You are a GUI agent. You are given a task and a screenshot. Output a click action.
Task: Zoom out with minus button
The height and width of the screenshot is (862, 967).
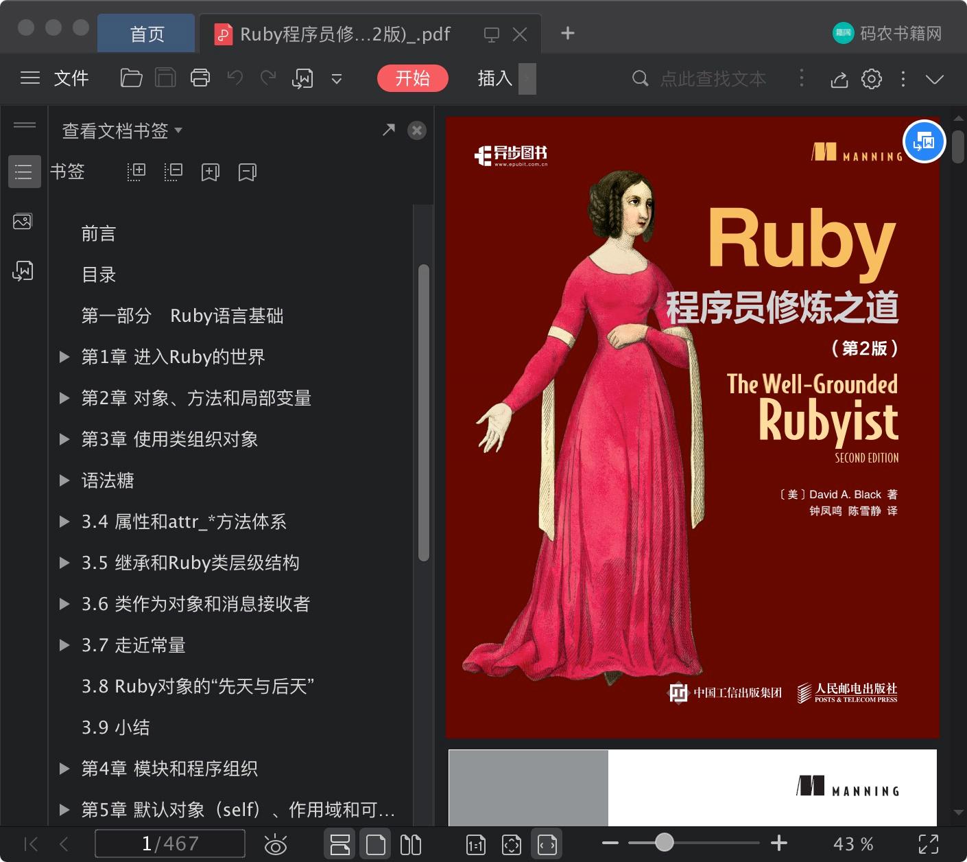point(610,843)
